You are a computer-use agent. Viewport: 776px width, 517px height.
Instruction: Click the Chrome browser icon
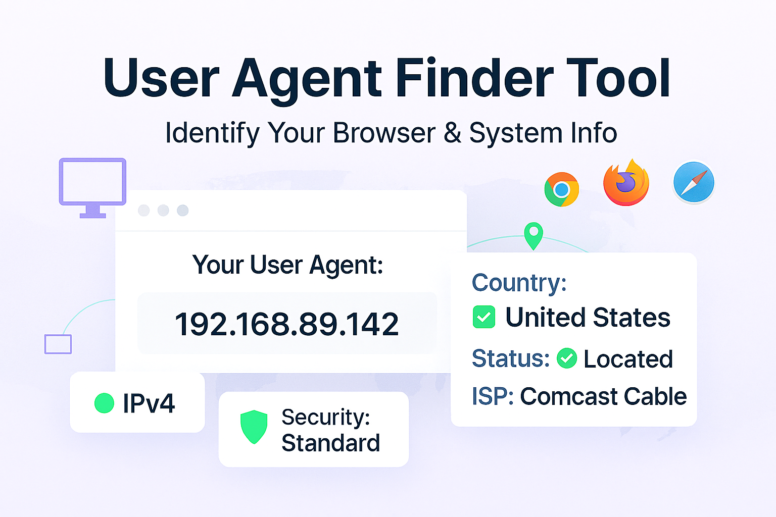(x=561, y=189)
